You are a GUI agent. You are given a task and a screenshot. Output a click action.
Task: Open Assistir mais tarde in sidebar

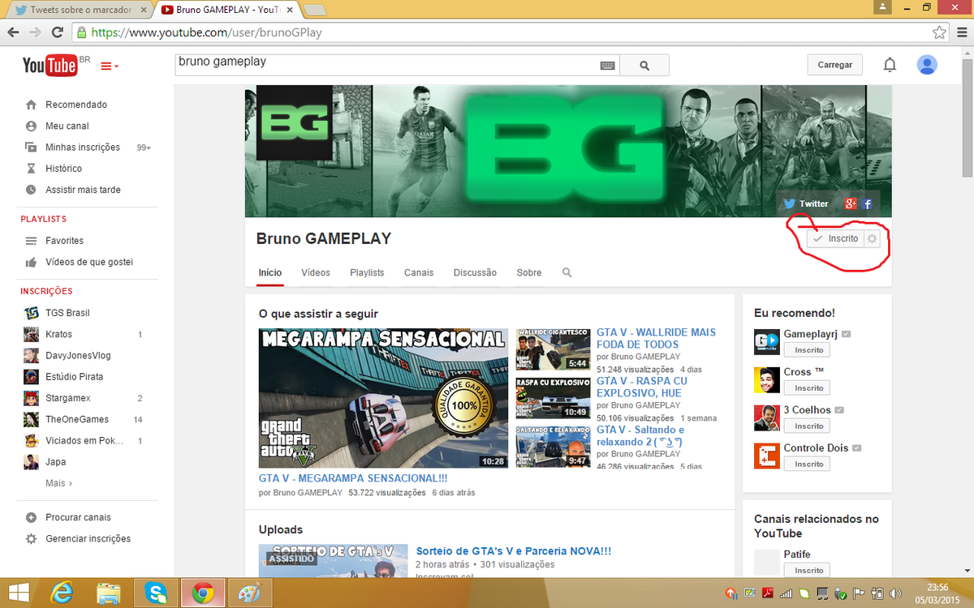(83, 190)
